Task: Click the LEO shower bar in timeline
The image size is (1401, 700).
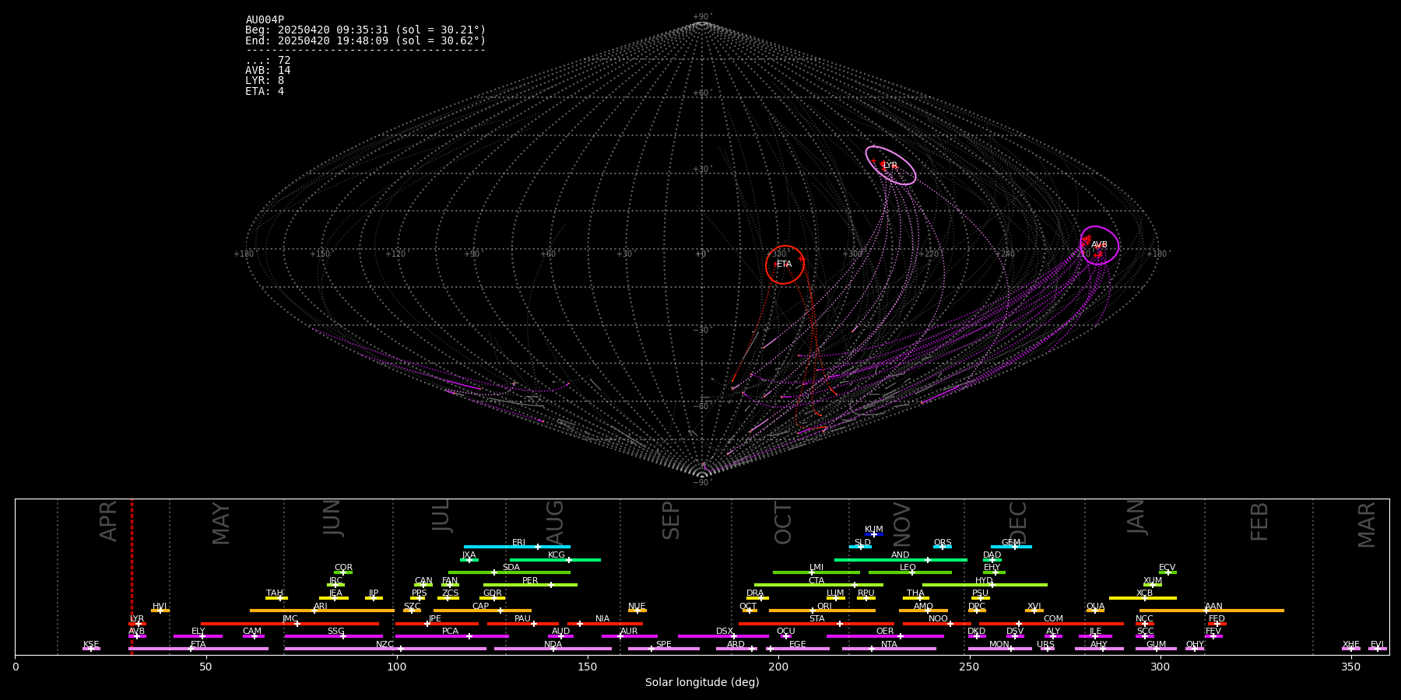Action: tap(910, 572)
